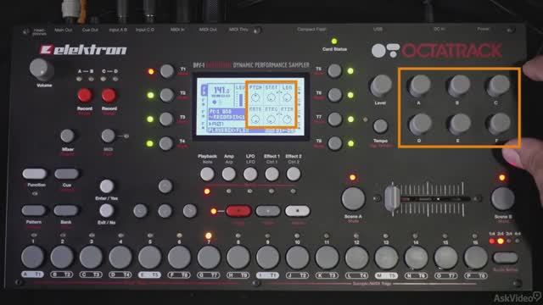Tap trig key 4
543x305 pixels.
120,258
